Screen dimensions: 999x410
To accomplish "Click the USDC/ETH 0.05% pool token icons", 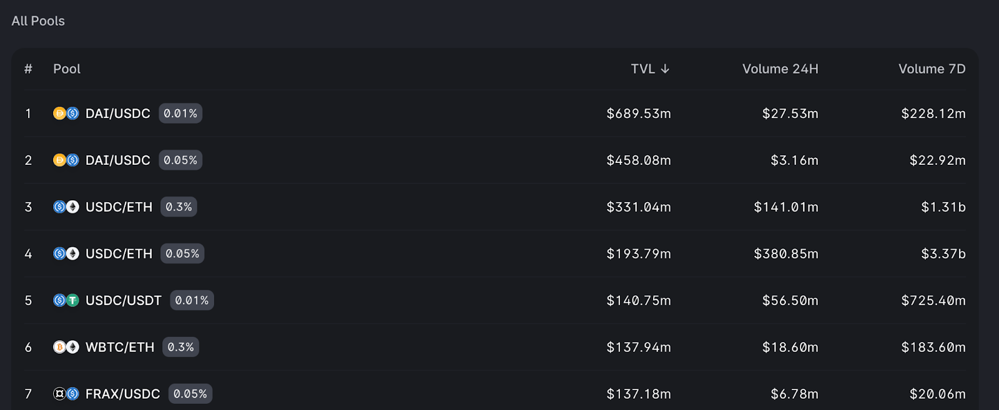I will [66, 253].
